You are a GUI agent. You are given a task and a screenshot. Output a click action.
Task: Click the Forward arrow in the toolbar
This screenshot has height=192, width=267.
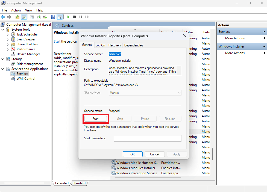pyautogui.click(x=9, y=17)
